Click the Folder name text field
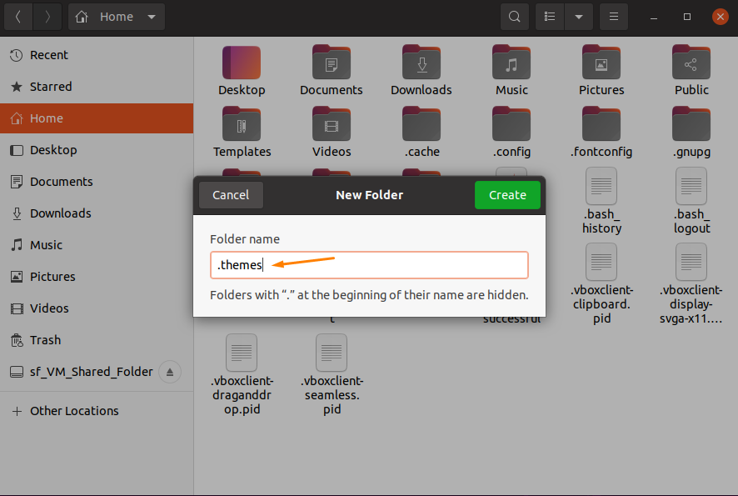 pos(369,265)
